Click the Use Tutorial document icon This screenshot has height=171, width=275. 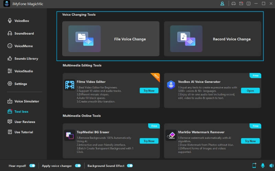tap(10, 132)
